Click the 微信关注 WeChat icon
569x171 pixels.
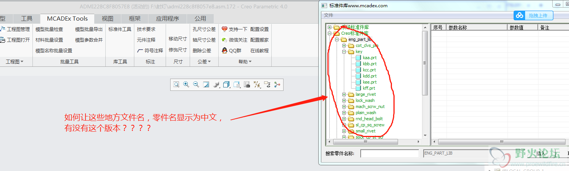coord(224,40)
